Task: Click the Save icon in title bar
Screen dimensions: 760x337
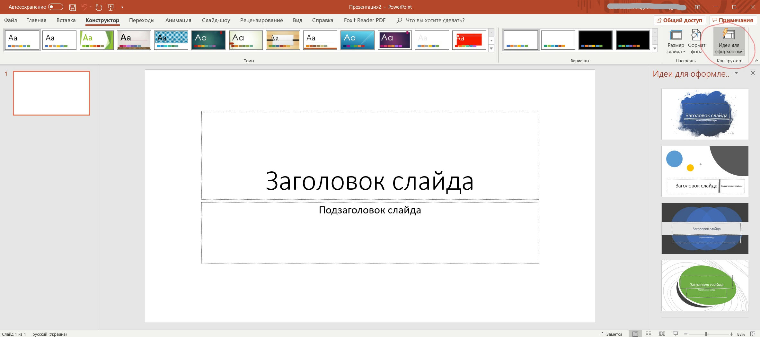Action: pyautogui.click(x=73, y=7)
